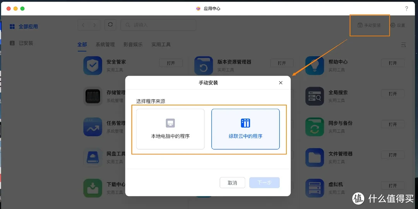Click the 取消 button
Screen dimensions: 418x209
point(232,183)
